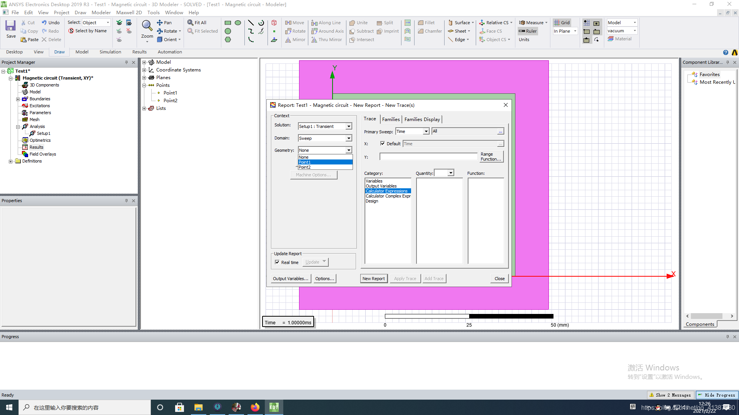Select Design in the Category list
This screenshot has width=739, height=415.
[372, 201]
